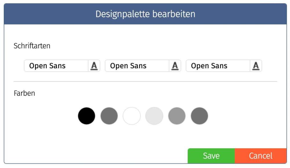Open the first Open Sans font dropdown
290x168 pixels.
pos(56,66)
